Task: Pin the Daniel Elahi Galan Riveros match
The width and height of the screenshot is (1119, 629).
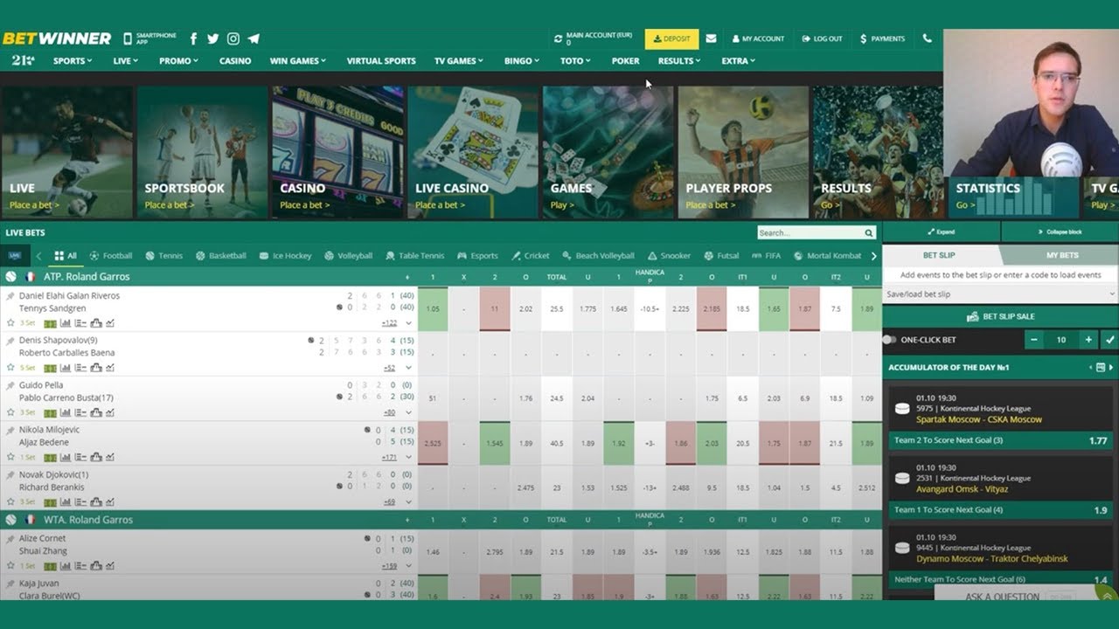Action: point(10,296)
